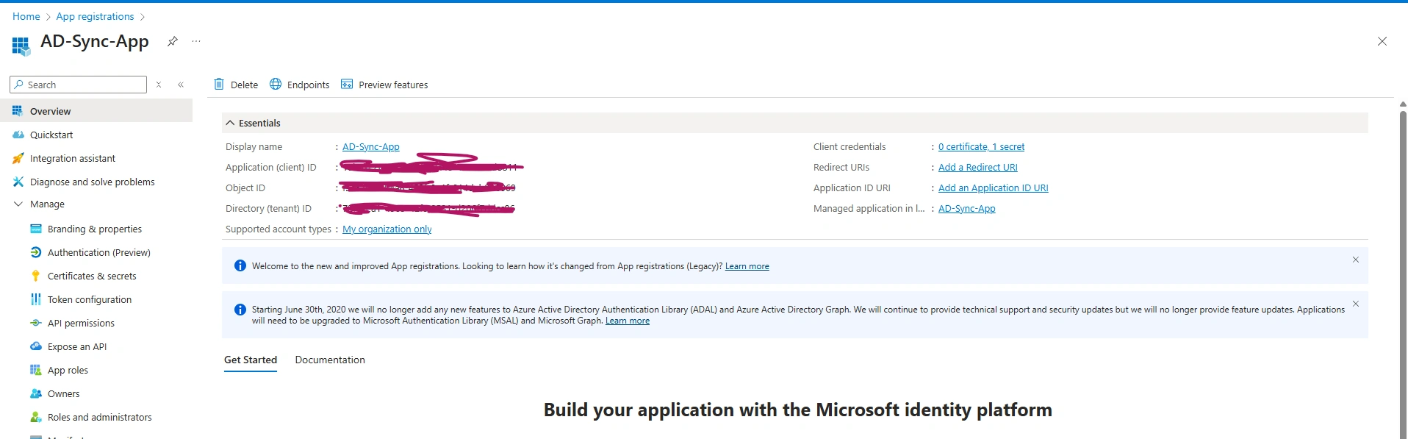The image size is (1408, 439).
Task: Click the scrollbar up arrow
Action: tap(1403, 104)
